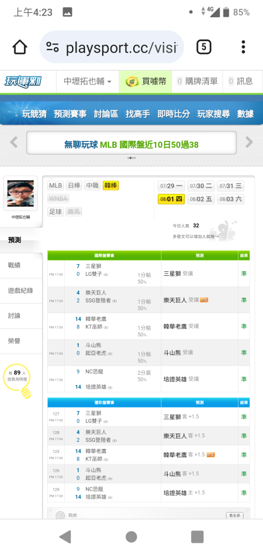Viewport: 263px width, 555px height.
Task: Click the yellow lightbulb 加我為明燈 icon
Action: coord(18,381)
